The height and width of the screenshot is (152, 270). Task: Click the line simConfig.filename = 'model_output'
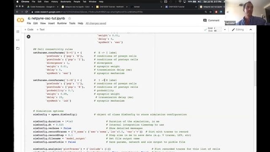59,138
